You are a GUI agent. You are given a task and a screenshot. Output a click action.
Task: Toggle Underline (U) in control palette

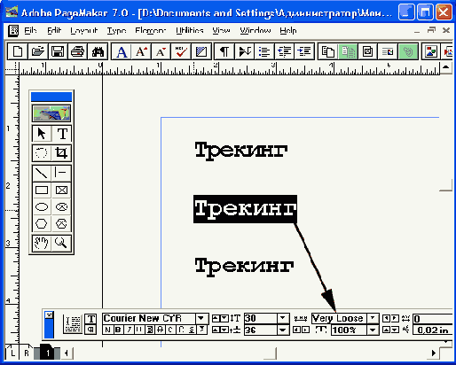(x=139, y=330)
